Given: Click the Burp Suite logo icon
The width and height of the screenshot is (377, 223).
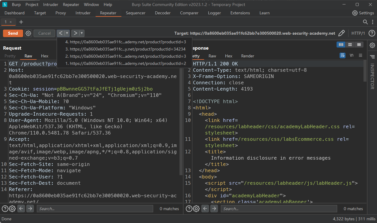Looking at the screenshot, I should (x=5, y=4).
